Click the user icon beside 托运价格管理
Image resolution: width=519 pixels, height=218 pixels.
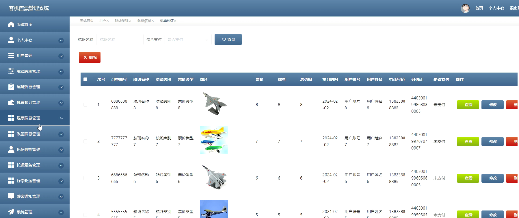(11, 149)
